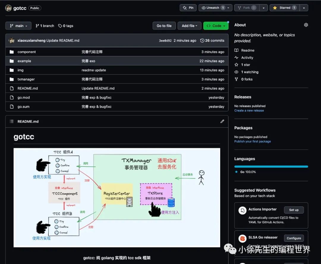This screenshot has height=264, width=321.
Task: View who is watching the repository
Action: [x=249, y=72]
